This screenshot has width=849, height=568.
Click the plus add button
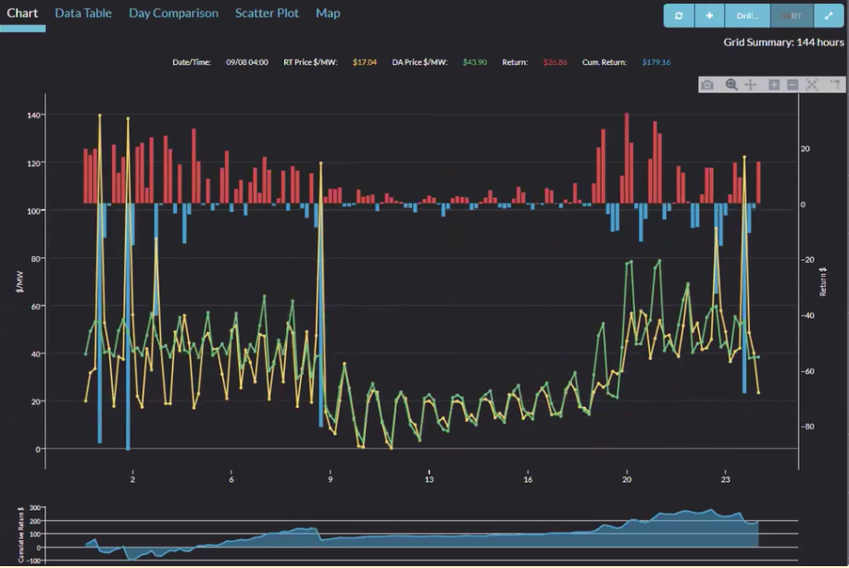coord(709,16)
